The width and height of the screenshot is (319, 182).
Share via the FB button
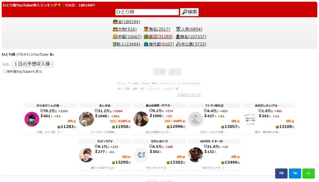281,173
